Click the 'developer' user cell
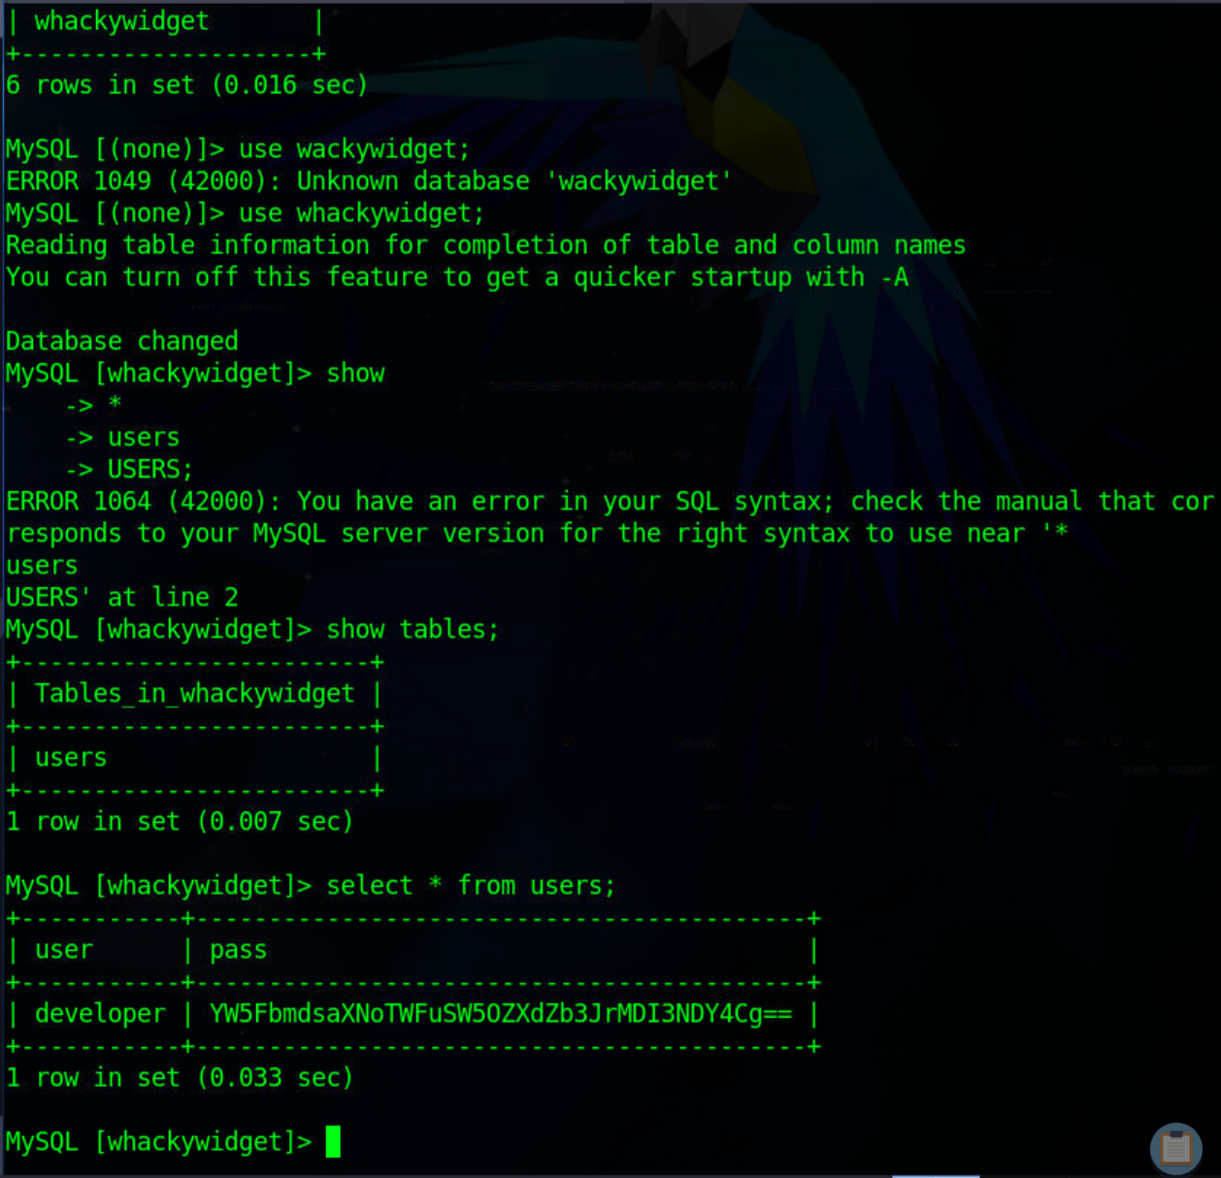This screenshot has height=1178, width=1221. pyautogui.click(x=100, y=1014)
